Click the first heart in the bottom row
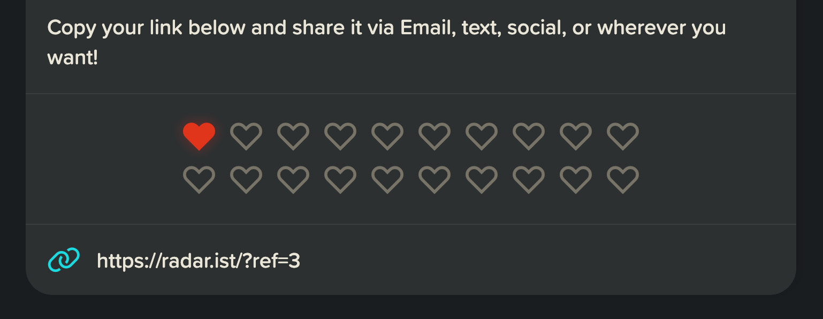The width and height of the screenshot is (823, 319). [199, 180]
